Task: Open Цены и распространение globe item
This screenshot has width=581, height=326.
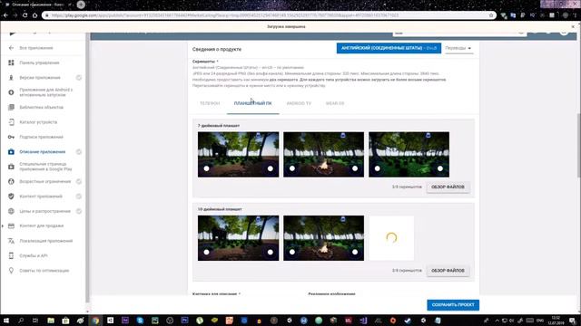Action: coord(44,211)
